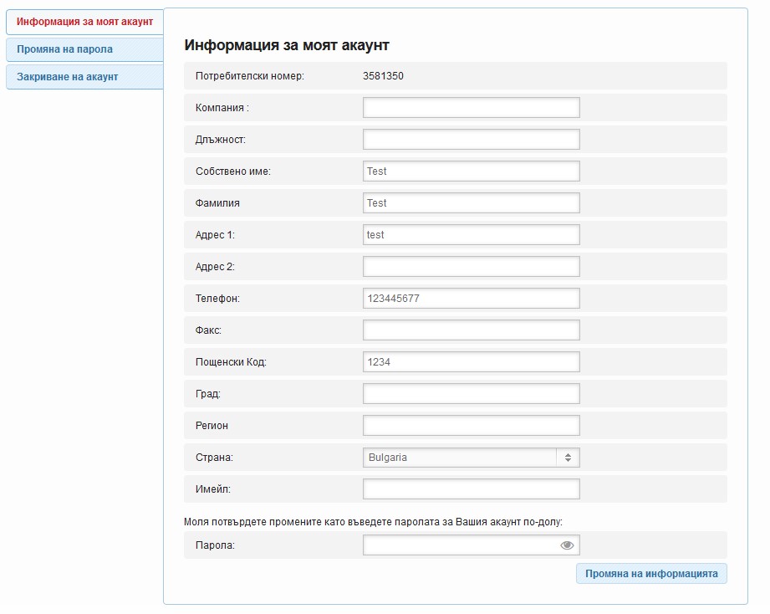Focus the Компания input field
Image resolution: width=770 pixels, height=614 pixels.
click(x=471, y=108)
